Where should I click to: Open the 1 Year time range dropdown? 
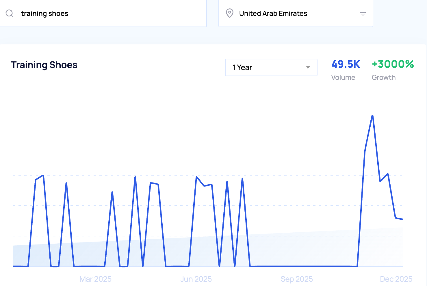tap(271, 67)
